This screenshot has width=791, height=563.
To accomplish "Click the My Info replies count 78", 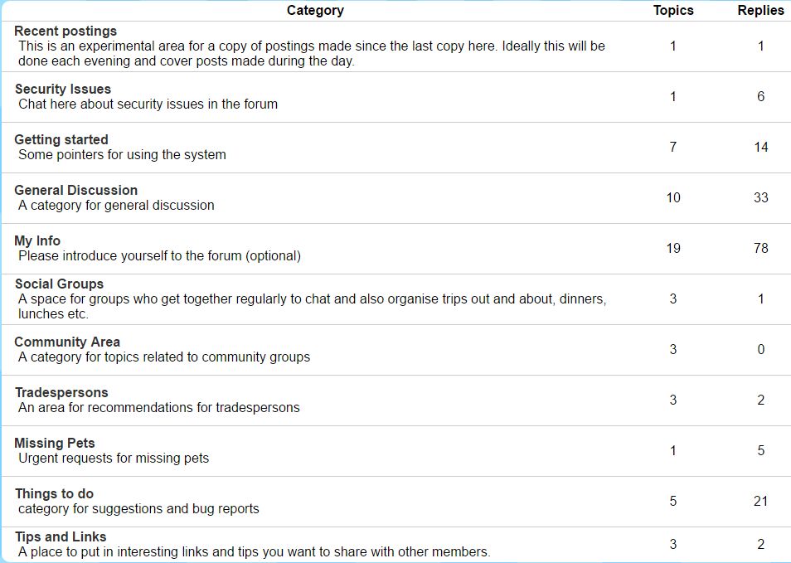I will pyautogui.click(x=760, y=248).
